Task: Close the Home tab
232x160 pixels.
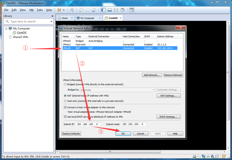Action: pyautogui.click(x=72, y=18)
